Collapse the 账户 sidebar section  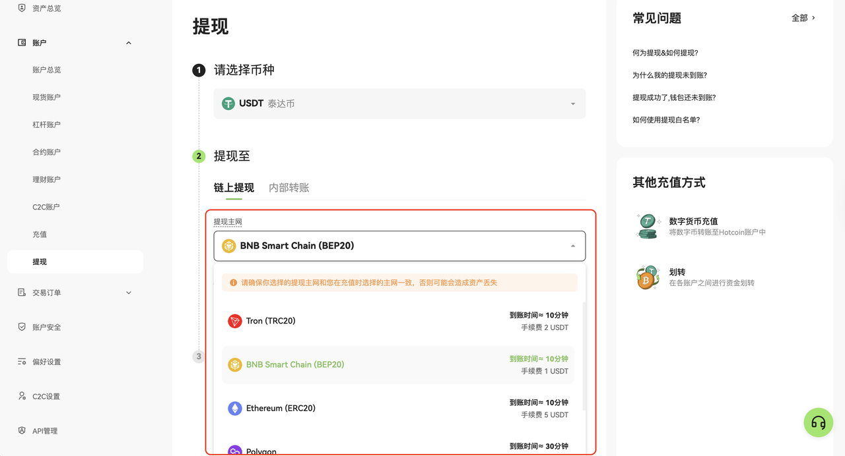tap(128, 43)
